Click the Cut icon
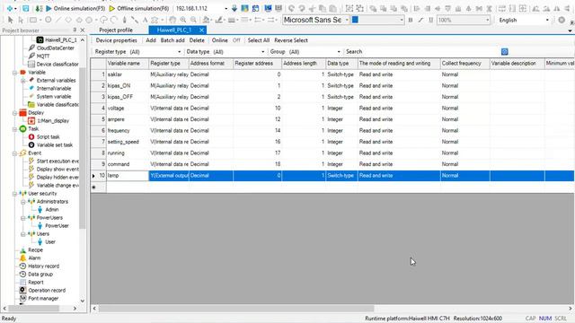The height and width of the screenshot is (323, 575). pyautogui.click(x=312, y=8)
